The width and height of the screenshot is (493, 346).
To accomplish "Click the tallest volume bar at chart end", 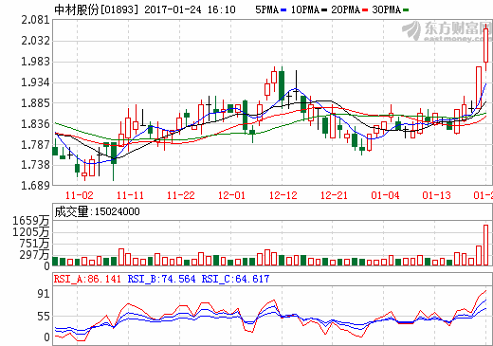I will (x=486, y=245).
